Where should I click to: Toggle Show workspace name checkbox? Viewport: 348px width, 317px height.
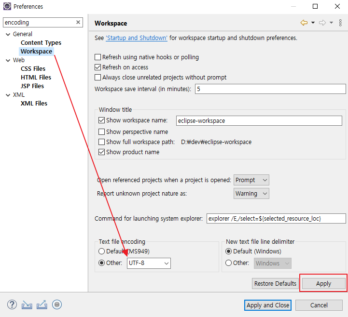[x=101, y=120]
